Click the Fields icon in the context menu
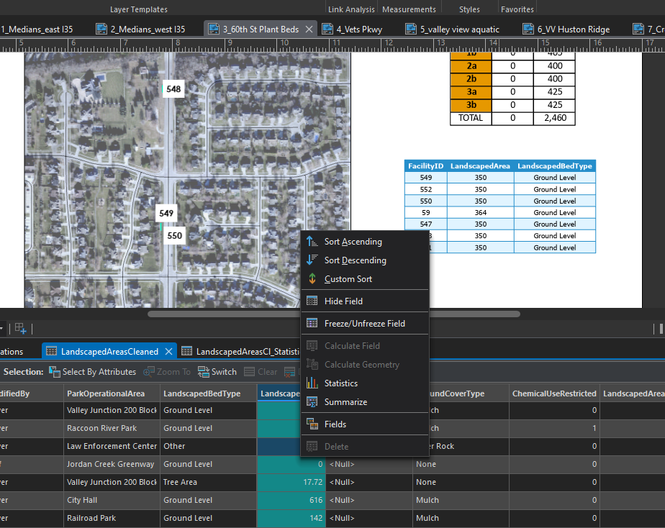Image resolution: width=665 pixels, height=528 pixels. (312, 424)
